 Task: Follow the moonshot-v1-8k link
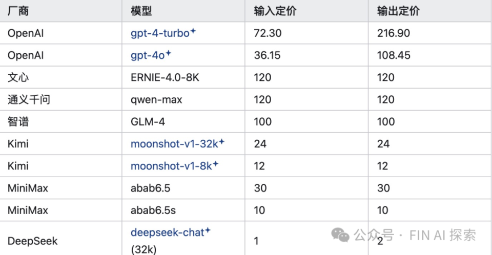click(171, 166)
